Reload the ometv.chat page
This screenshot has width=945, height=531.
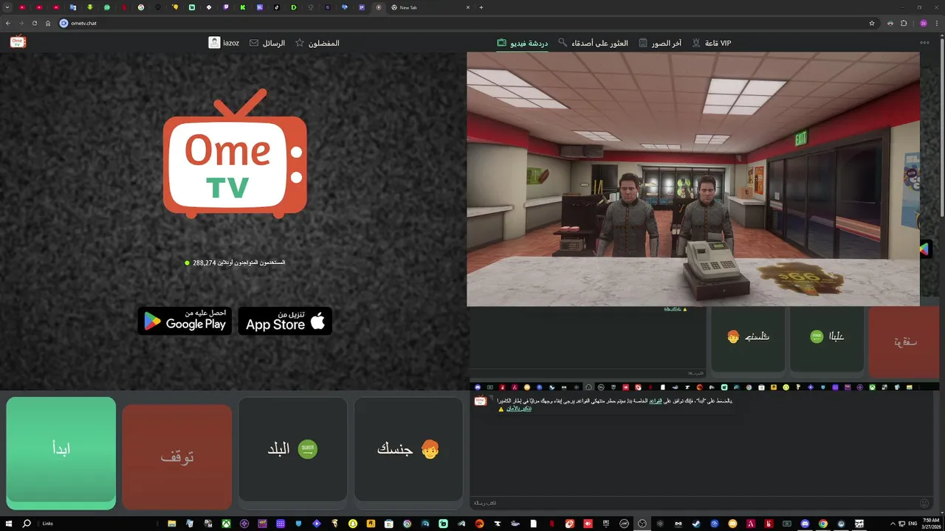click(x=35, y=23)
